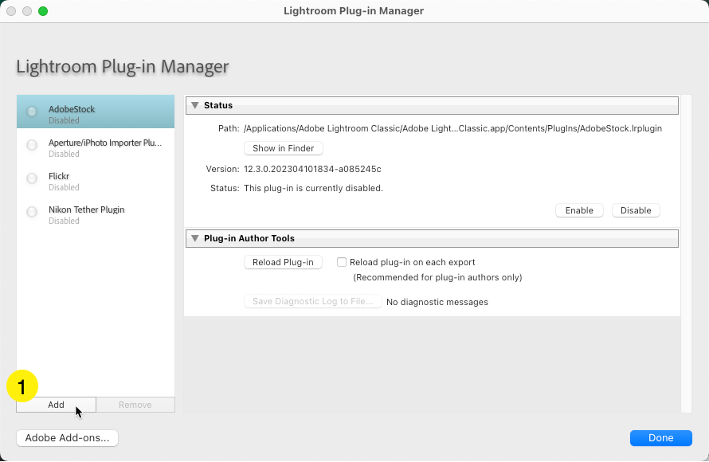709x462 pixels.
Task: Collapse the Status section
Action: (195, 105)
